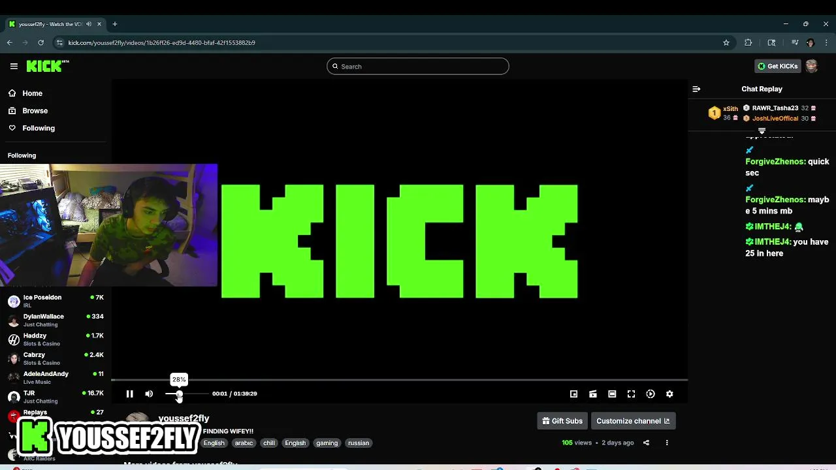Pause the video playback
The width and height of the screenshot is (836, 470).
(129, 394)
